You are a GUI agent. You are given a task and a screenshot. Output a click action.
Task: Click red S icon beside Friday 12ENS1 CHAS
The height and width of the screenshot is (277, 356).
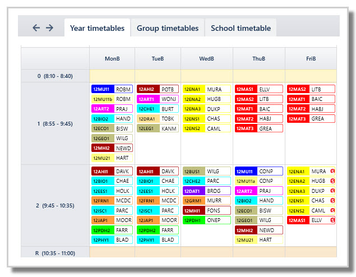[332, 201]
